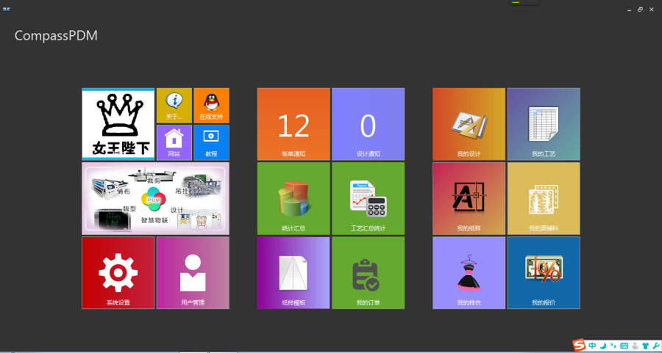The image size is (662, 353).
Task: Toggle the punctuation mode icon in IME bar
Action: point(613,346)
